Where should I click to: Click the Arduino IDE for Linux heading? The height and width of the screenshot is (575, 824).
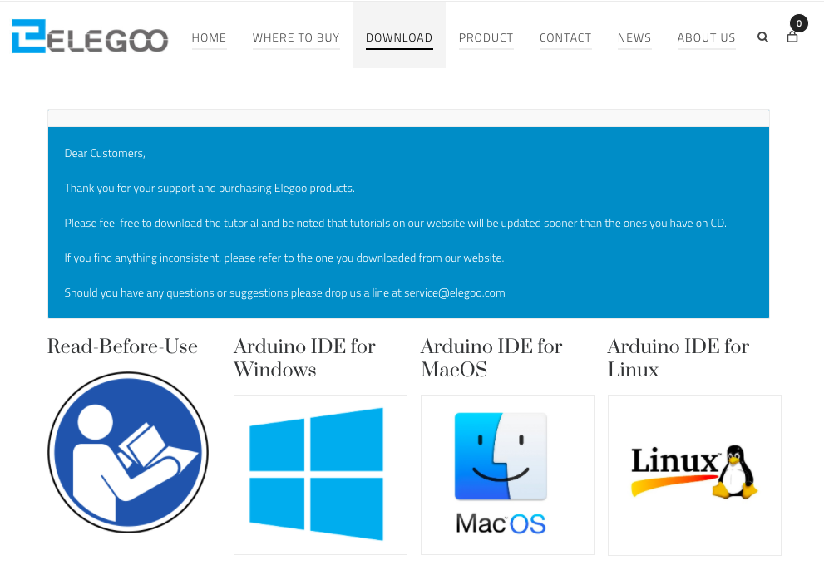[678, 358]
